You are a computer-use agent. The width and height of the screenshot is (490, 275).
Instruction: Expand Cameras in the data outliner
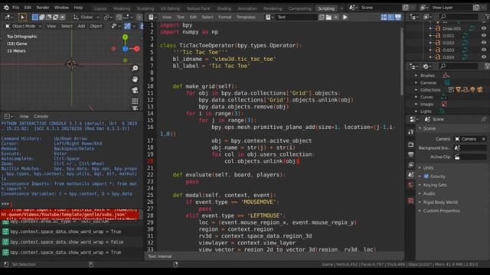(x=416, y=82)
